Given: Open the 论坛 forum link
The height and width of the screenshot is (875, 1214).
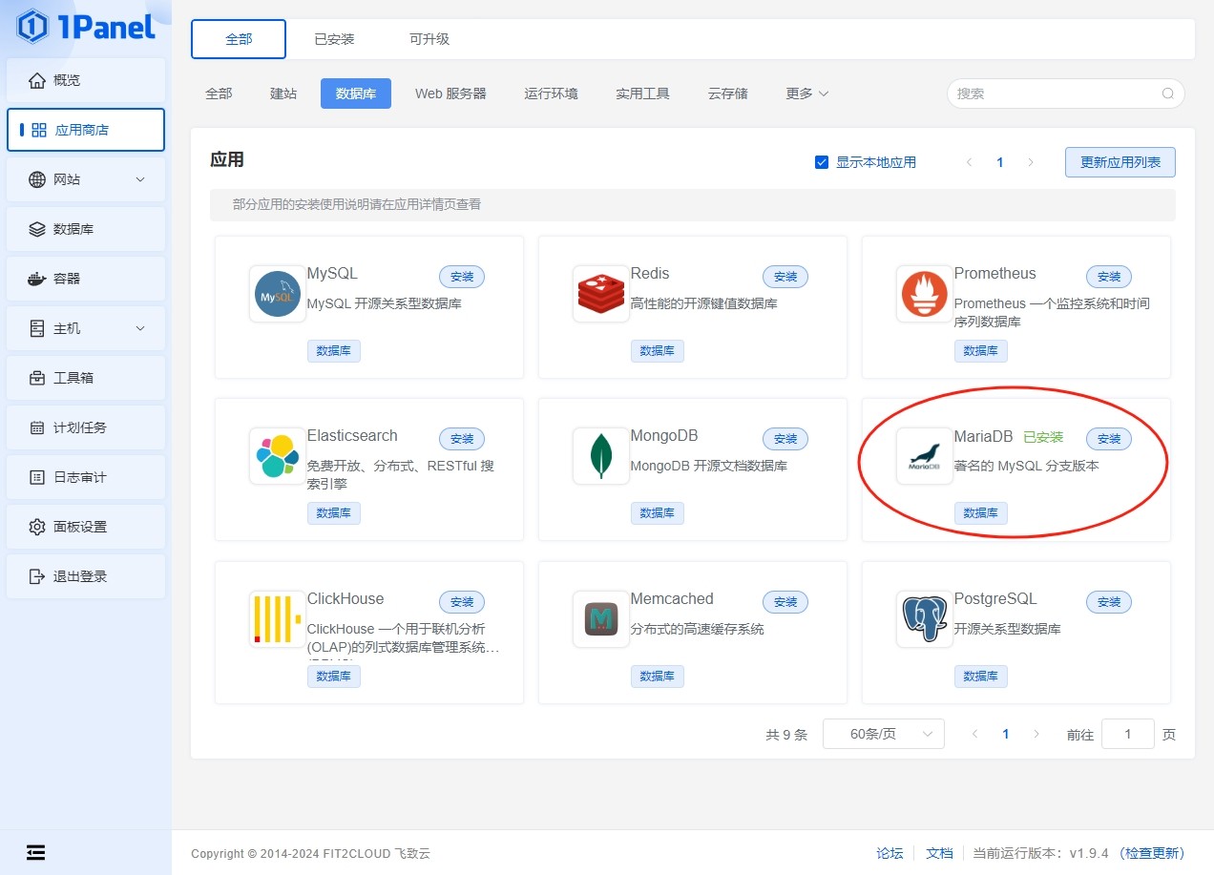Looking at the screenshot, I should coord(890,853).
